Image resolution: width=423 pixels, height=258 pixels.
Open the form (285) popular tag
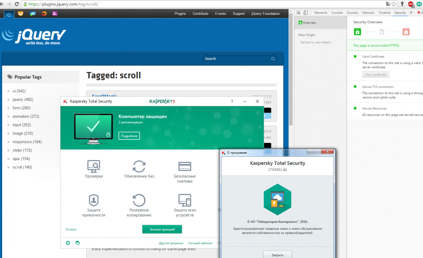coord(22,108)
